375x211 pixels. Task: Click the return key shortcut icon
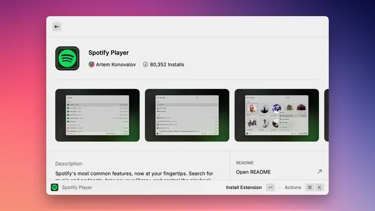point(270,187)
